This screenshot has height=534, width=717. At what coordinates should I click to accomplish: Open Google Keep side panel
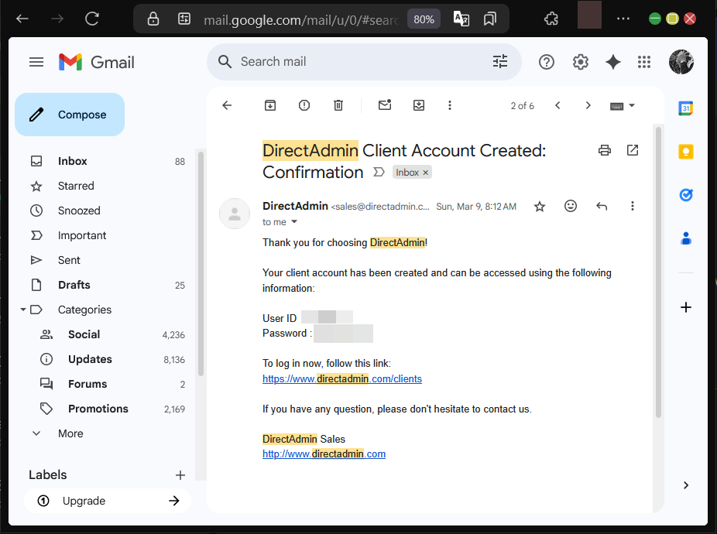click(685, 152)
